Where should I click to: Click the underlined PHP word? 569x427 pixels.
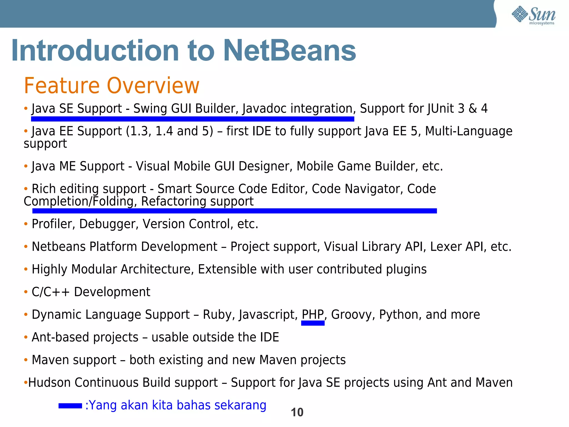tap(313, 315)
